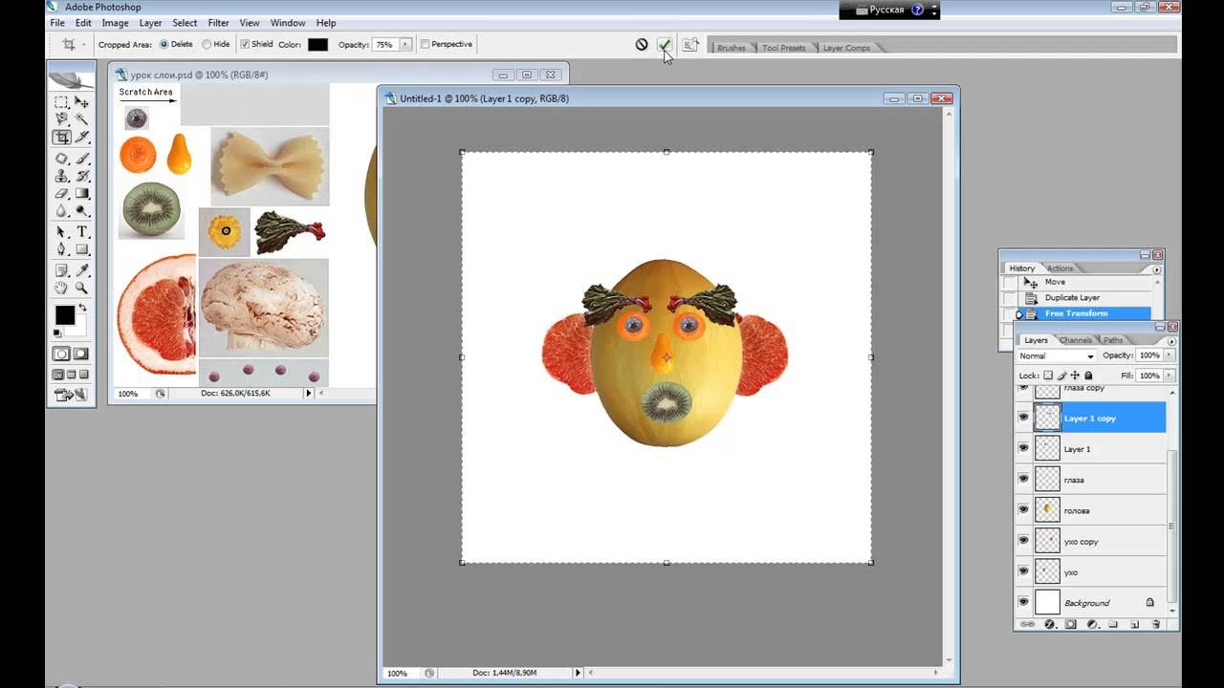1224x688 pixels.
Task: Switch to the Paths tab
Action: [x=1113, y=340]
